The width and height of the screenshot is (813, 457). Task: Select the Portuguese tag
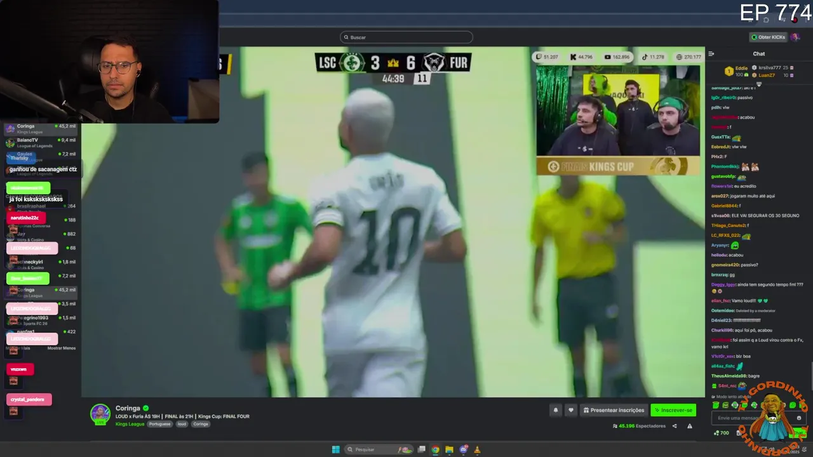point(159,424)
